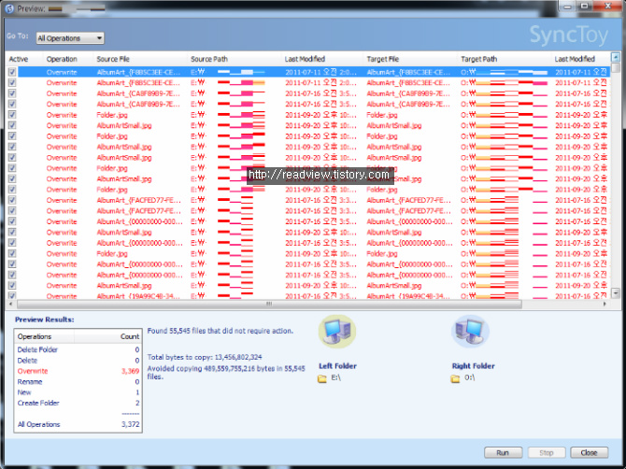Uncheck Active checkbox of first highlighted row
626x469 pixels.
(12, 71)
